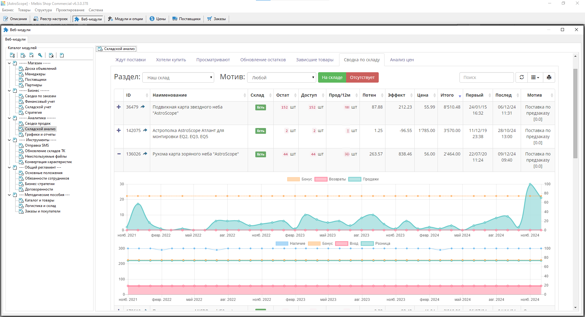Open the column visibility grid dropdown
Viewport: 585px width, 317px height.
click(535, 77)
